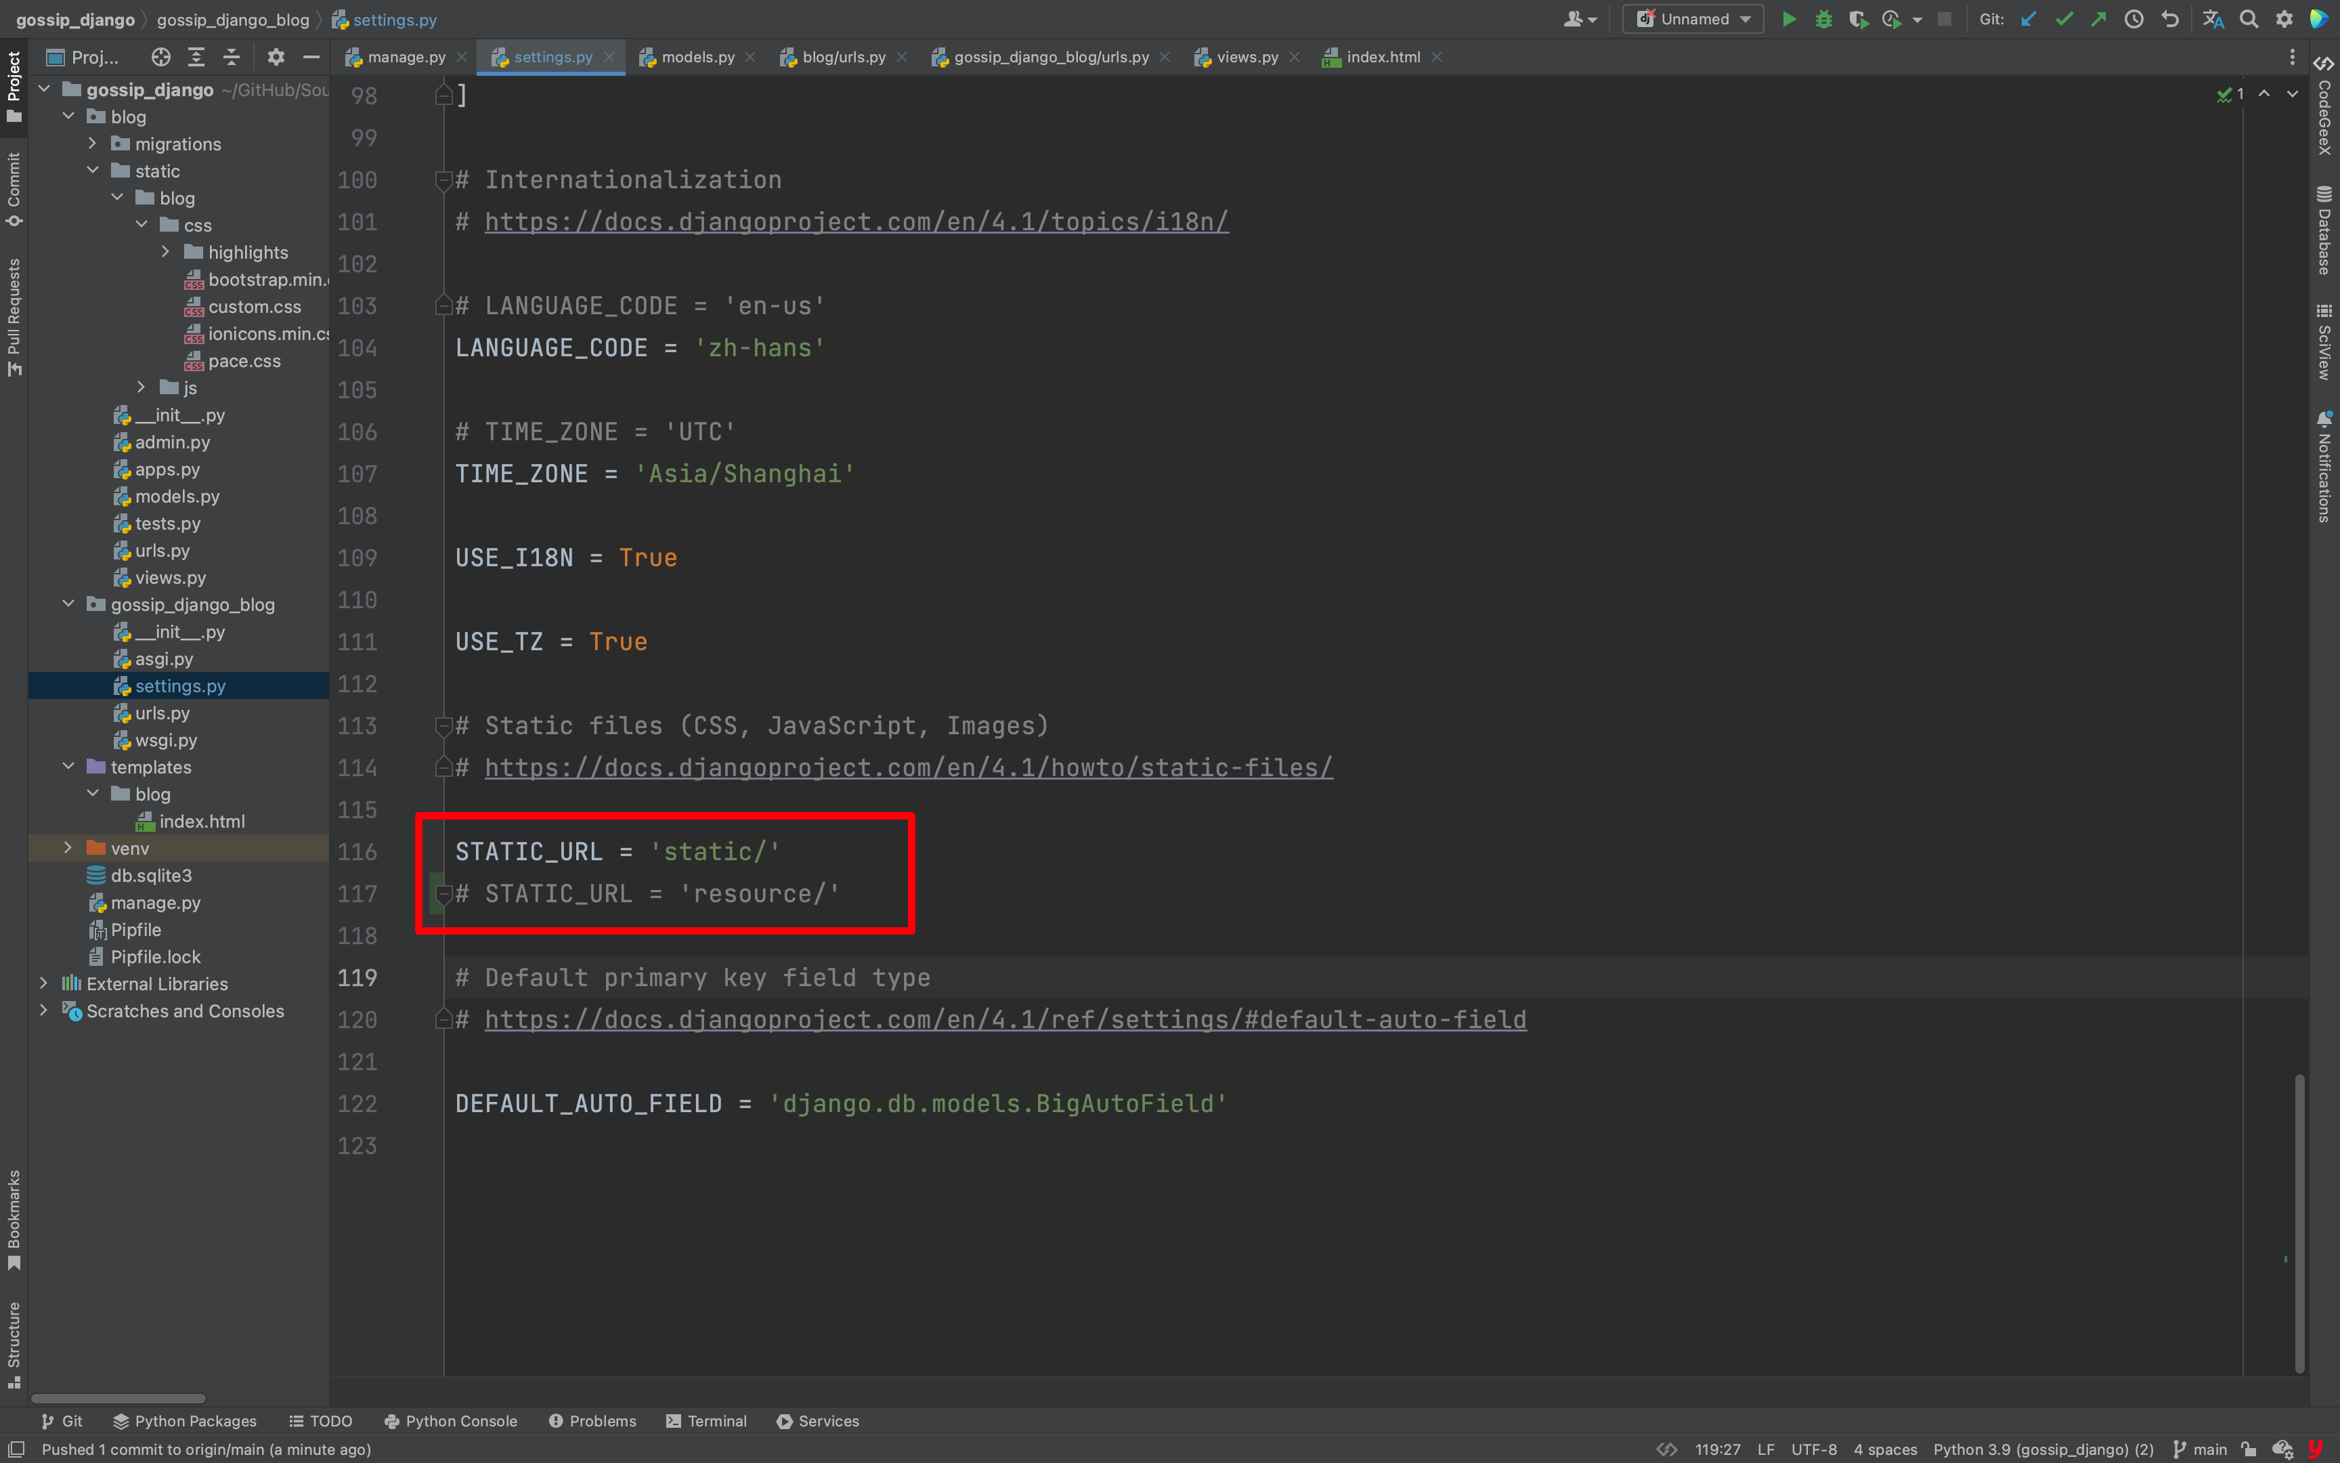This screenshot has width=2340, height=1463.
Task: Open the TODO tool window
Action: coord(321,1420)
